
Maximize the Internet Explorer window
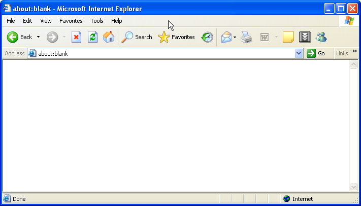341,9
